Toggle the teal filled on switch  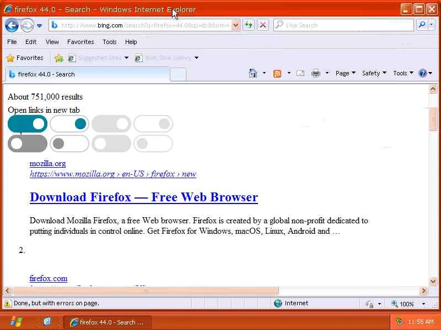27,124
